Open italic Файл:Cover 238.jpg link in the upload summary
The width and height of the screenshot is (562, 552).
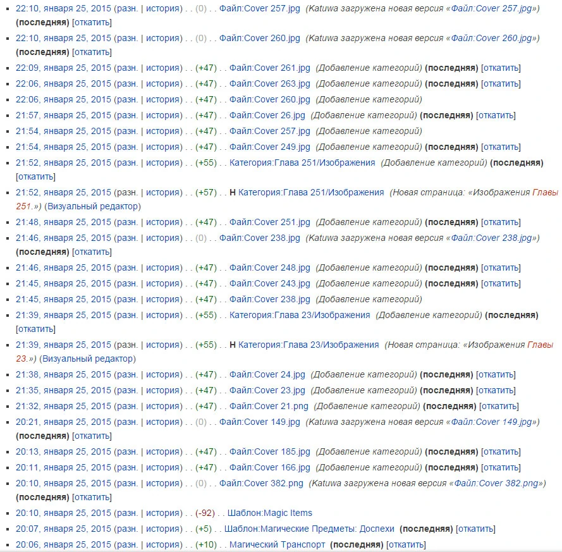491,238
